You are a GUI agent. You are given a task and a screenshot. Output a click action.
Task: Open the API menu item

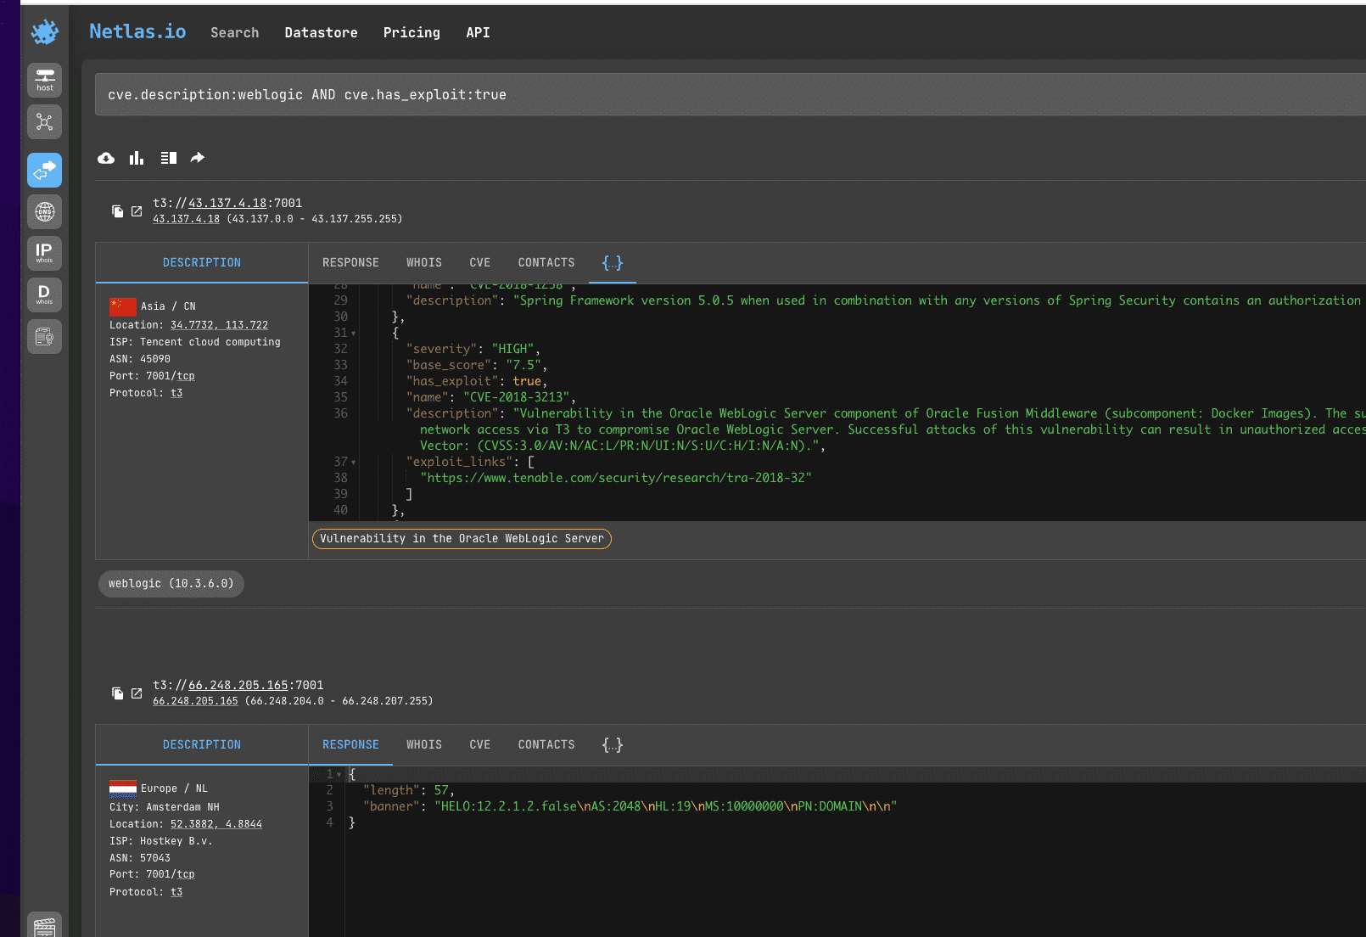[478, 32]
